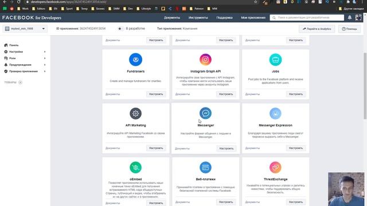This screenshot has width=367, height=206.
Task: Open the Инструменты header menu
Action: (x=198, y=18)
